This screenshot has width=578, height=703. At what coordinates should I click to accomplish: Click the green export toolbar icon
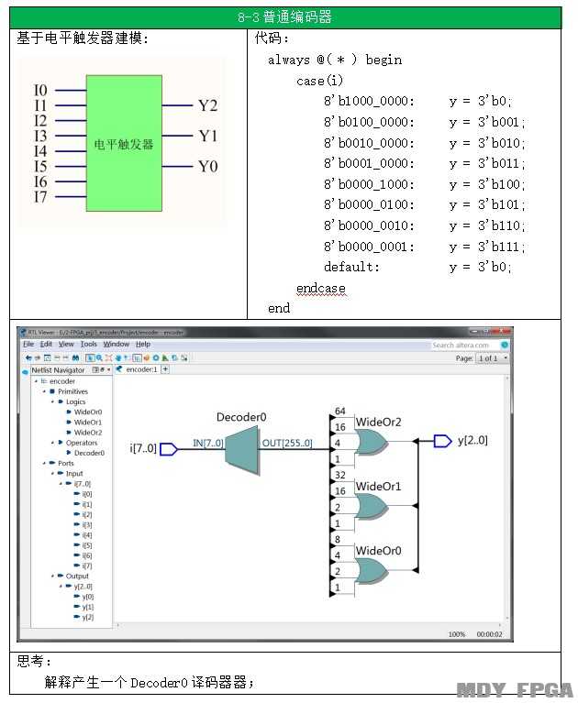165,357
